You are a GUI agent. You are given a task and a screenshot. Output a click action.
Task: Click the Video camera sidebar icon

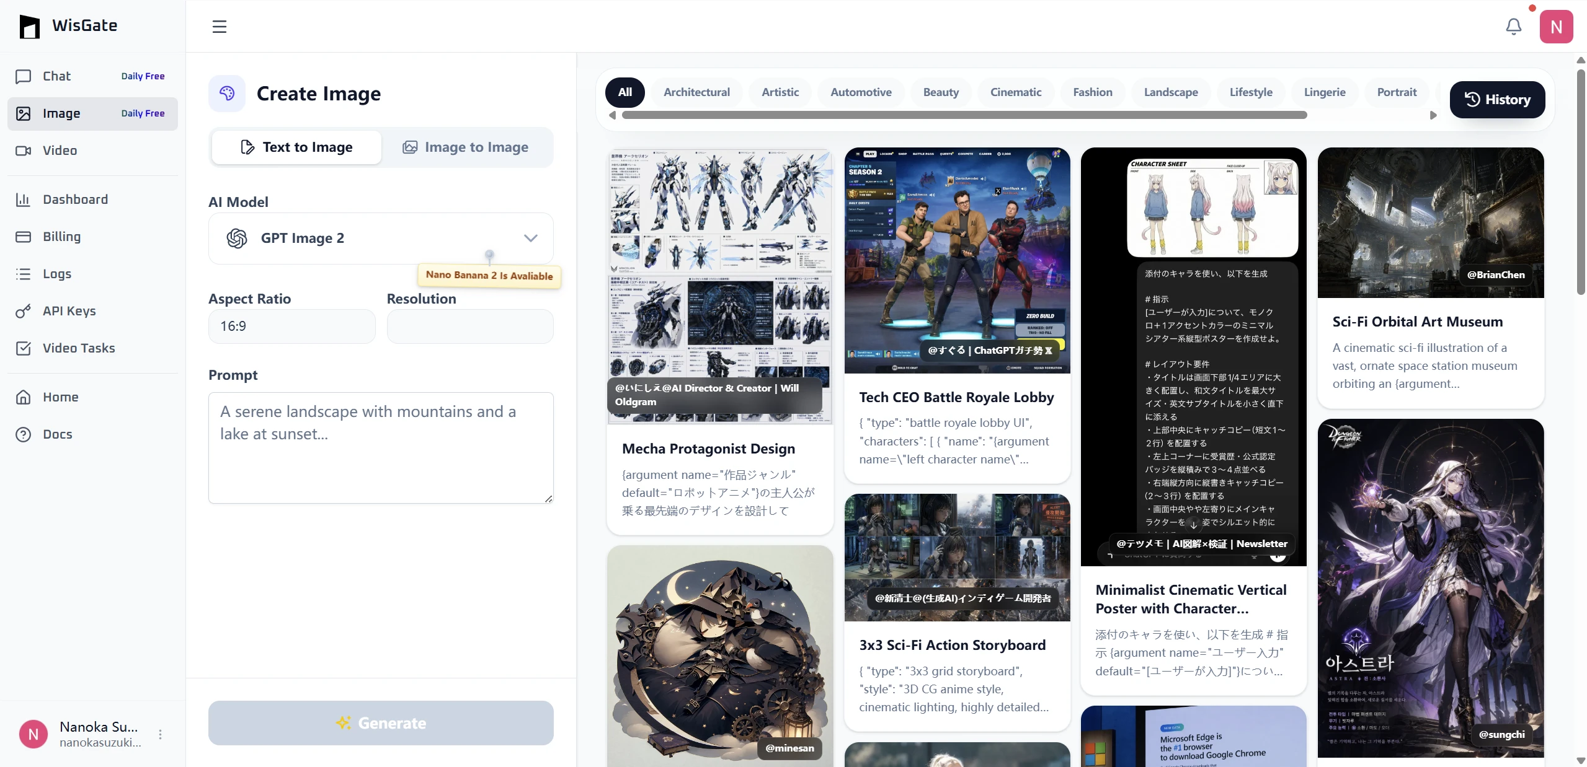point(24,151)
